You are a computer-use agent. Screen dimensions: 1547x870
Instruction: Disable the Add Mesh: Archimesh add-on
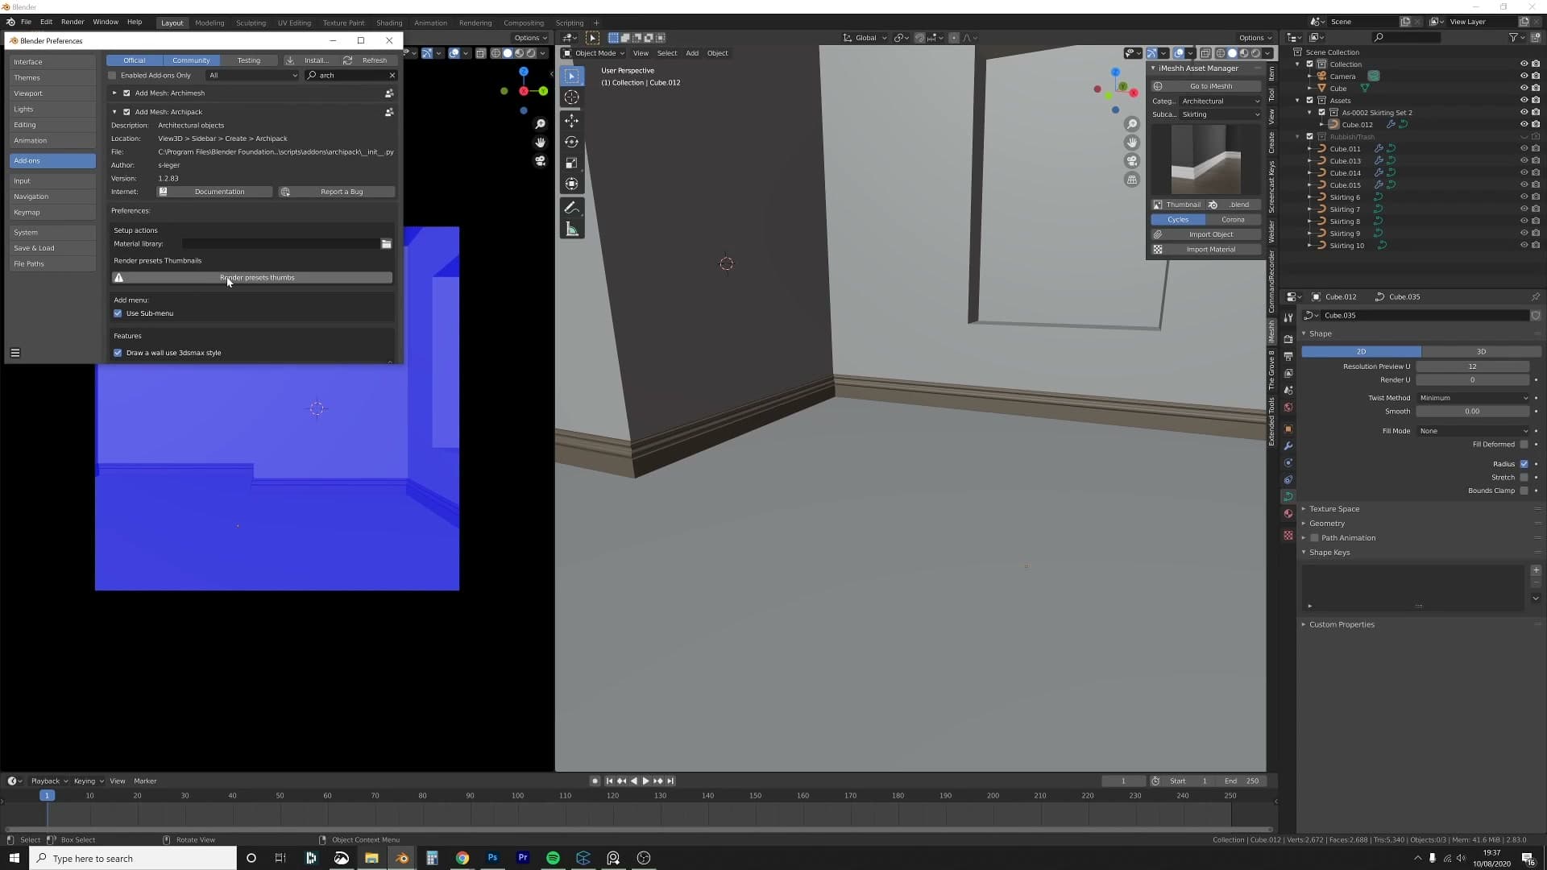[126, 93]
